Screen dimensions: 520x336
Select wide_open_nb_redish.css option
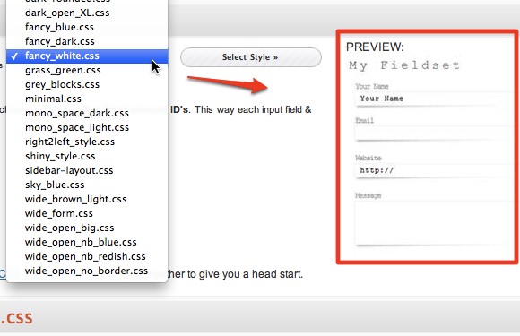(87, 256)
